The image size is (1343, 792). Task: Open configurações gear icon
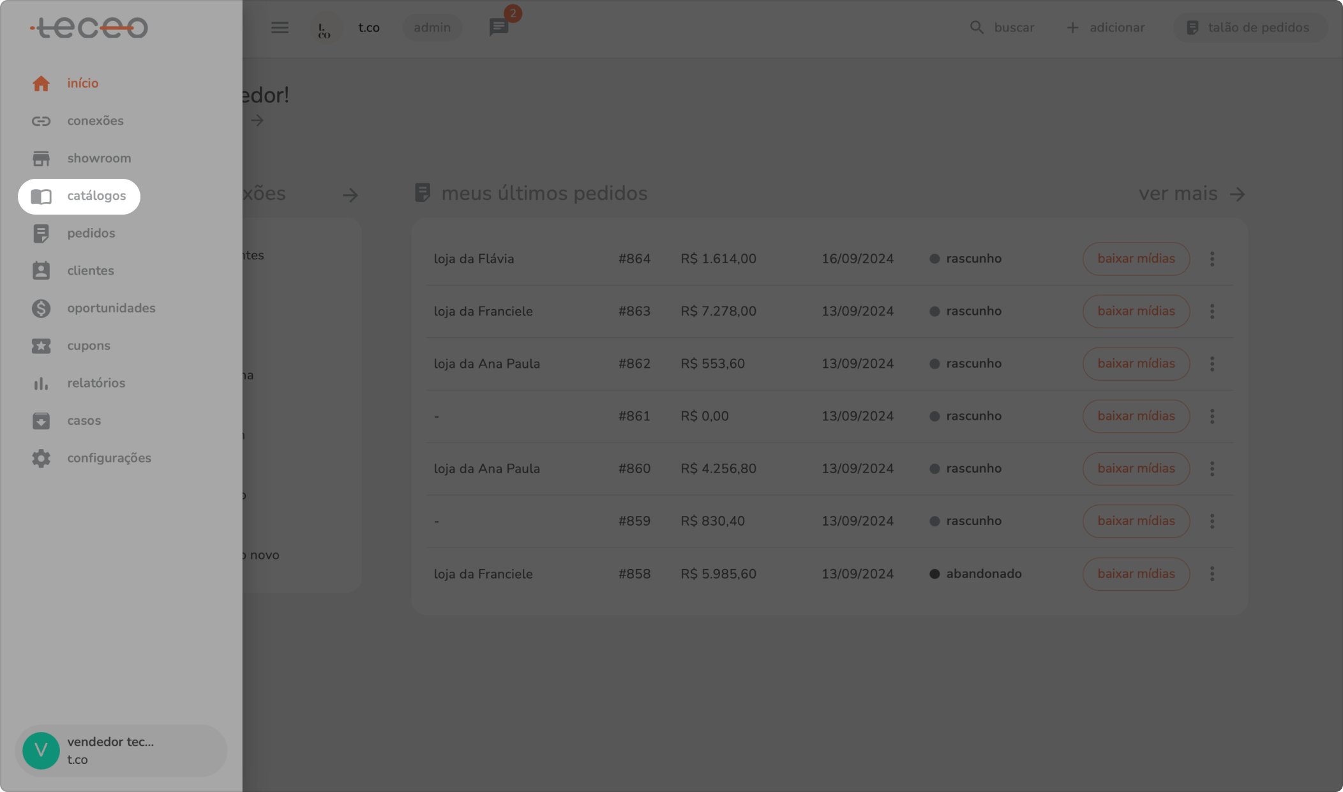(41, 458)
